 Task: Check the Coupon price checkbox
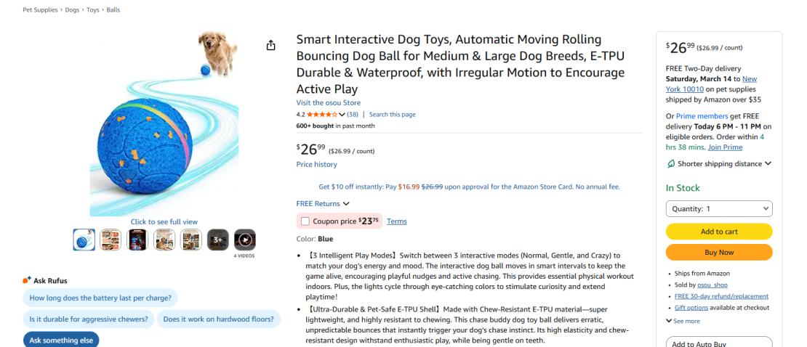tap(305, 221)
